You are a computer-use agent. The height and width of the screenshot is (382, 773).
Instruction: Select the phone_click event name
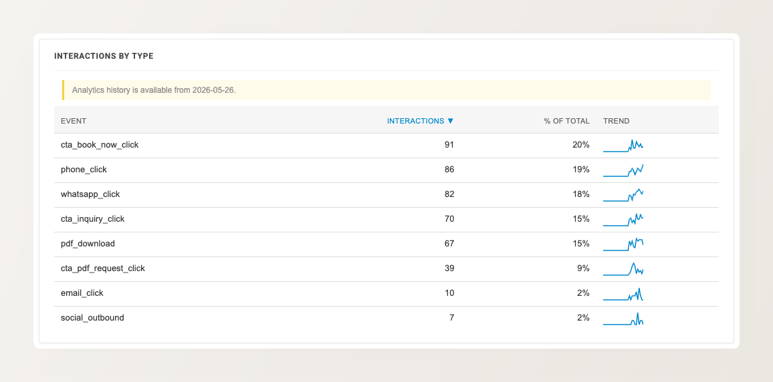coord(84,170)
